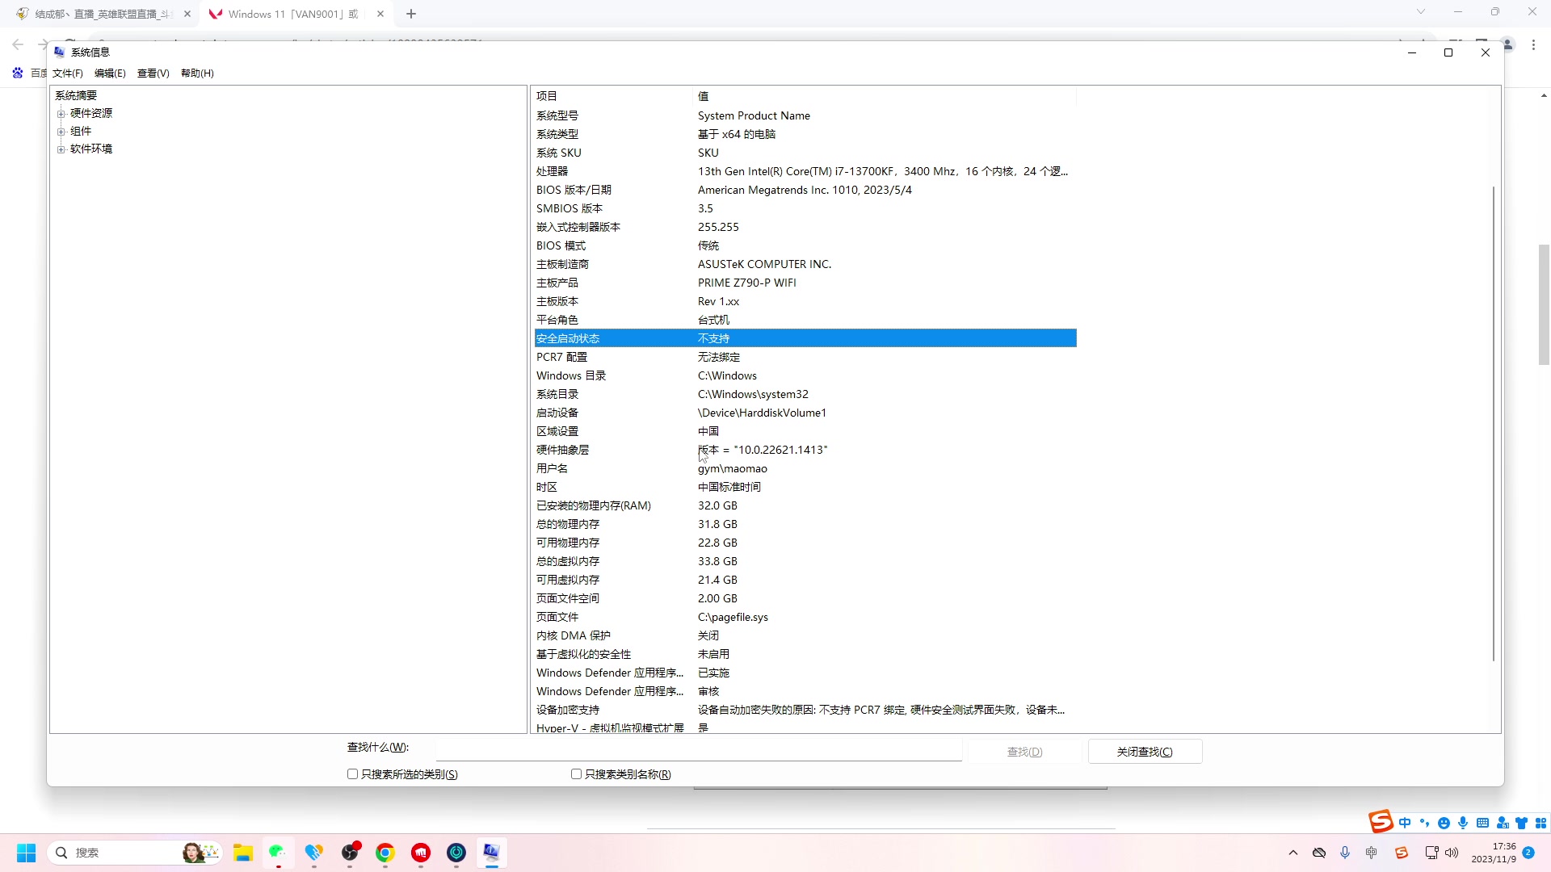Viewport: 1551px width, 872px height.
Task: Open the dark circular app taskbar icon
Action: [x=456, y=853]
